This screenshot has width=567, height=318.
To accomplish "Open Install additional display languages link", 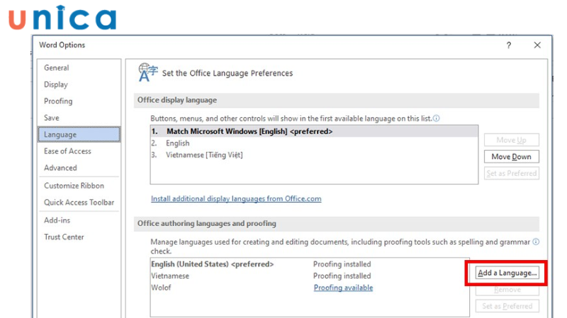I will point(236,199).
